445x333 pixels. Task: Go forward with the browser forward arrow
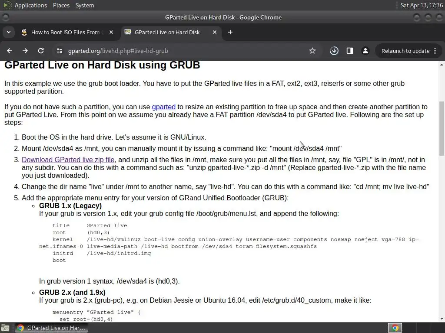pyautogui.click(x=25, y=51)
